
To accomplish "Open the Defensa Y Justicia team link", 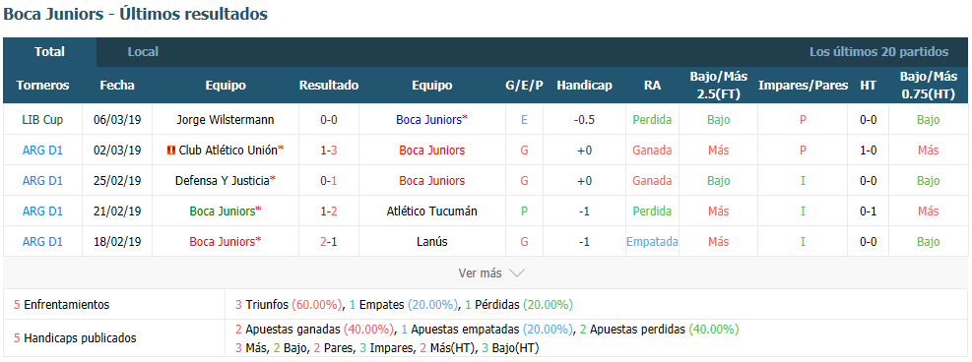I will [223, 181].
